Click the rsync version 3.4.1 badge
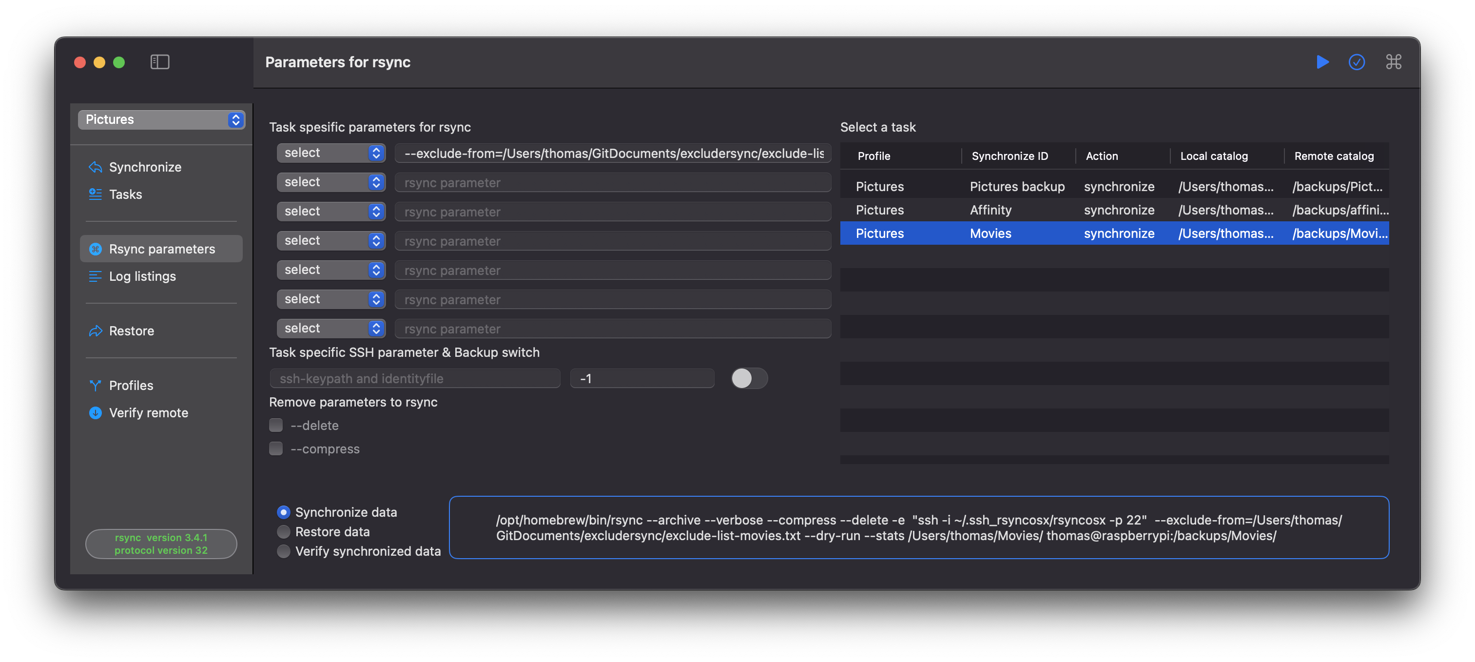 point(161,544)
